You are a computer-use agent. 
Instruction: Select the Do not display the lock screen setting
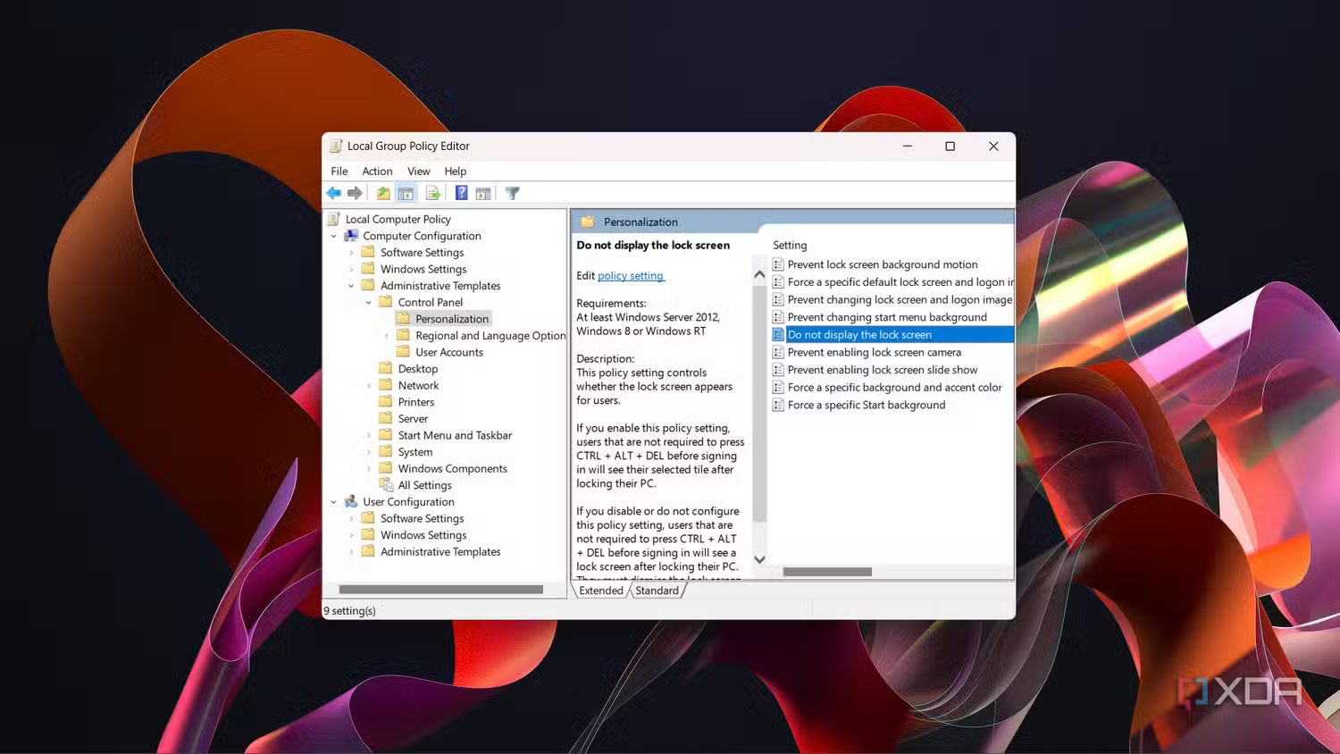coord(858,334)
